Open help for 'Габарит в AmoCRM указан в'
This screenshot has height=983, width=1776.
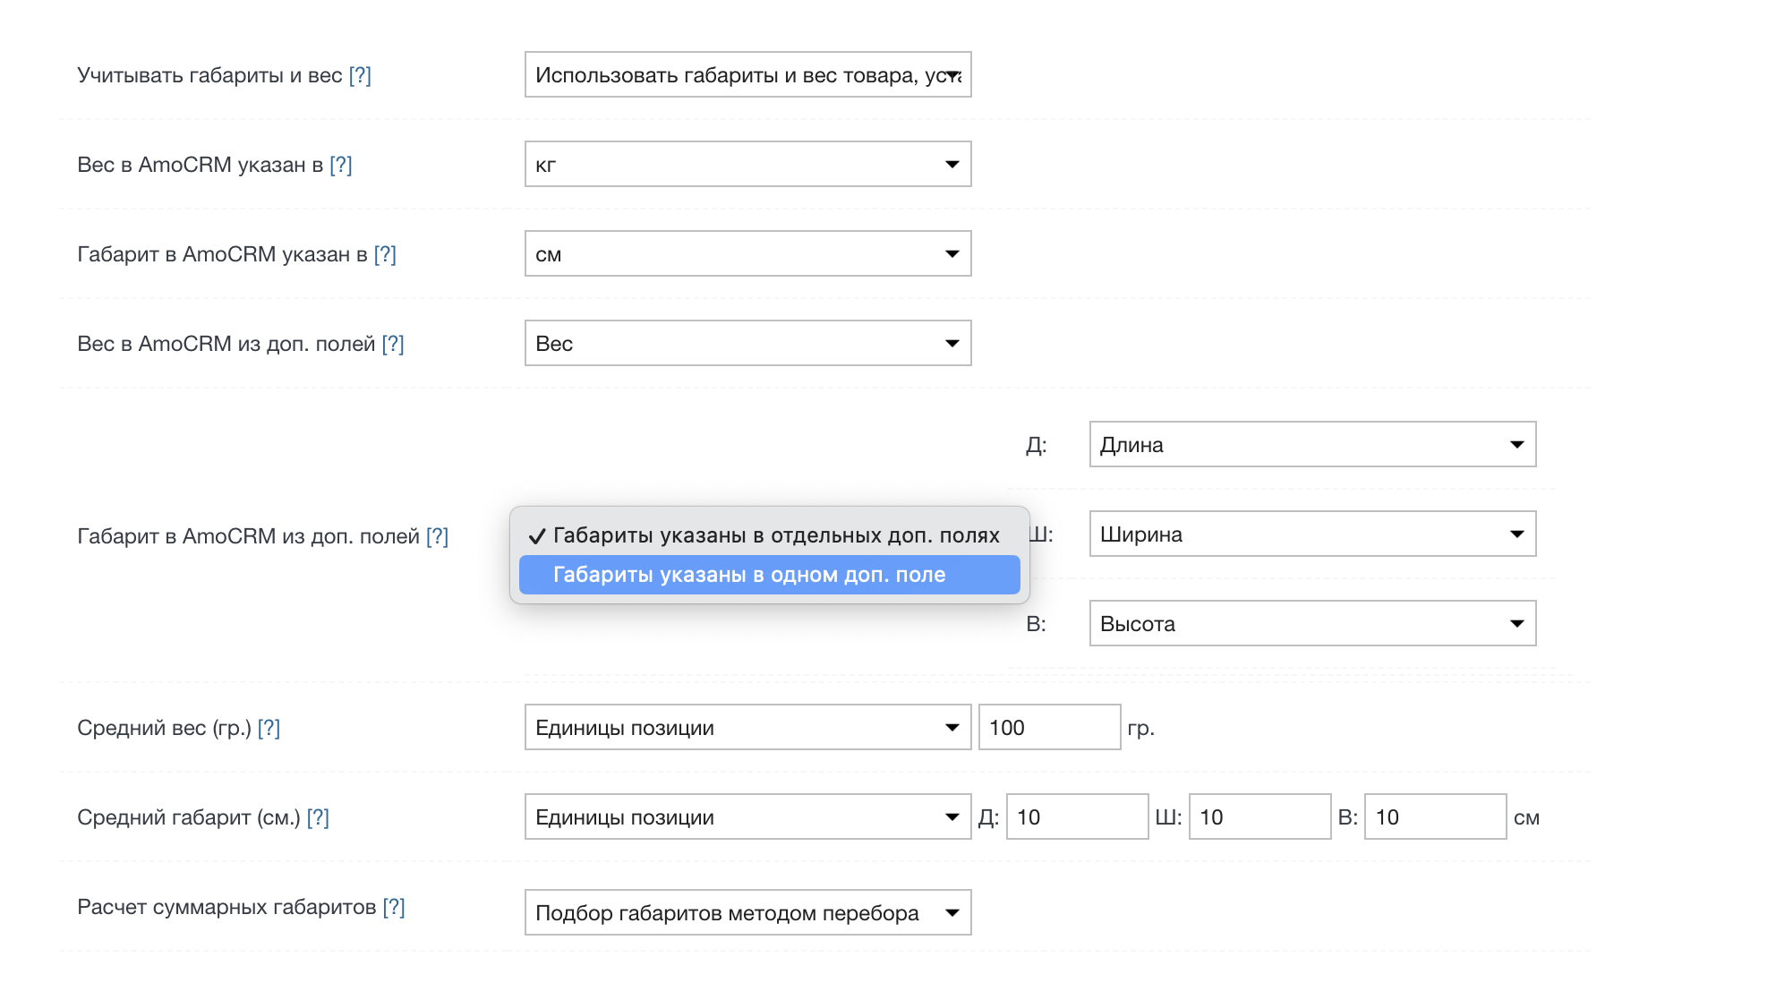click(x=385, y=254)
